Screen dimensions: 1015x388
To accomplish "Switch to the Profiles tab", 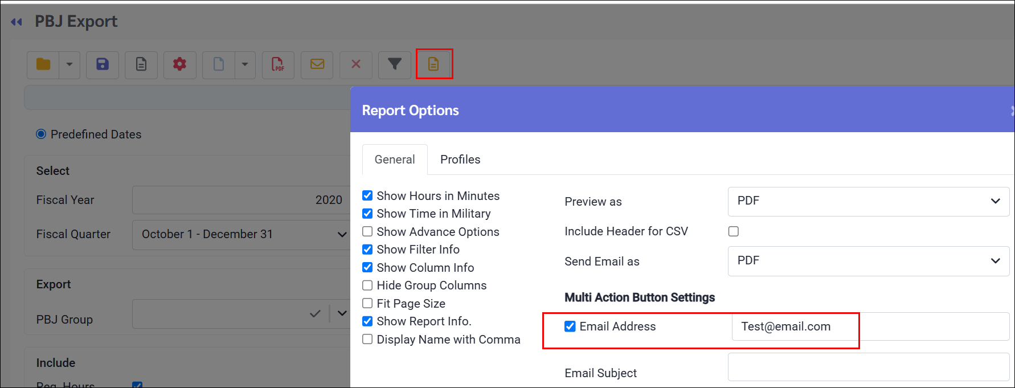I will coord(460,160).
